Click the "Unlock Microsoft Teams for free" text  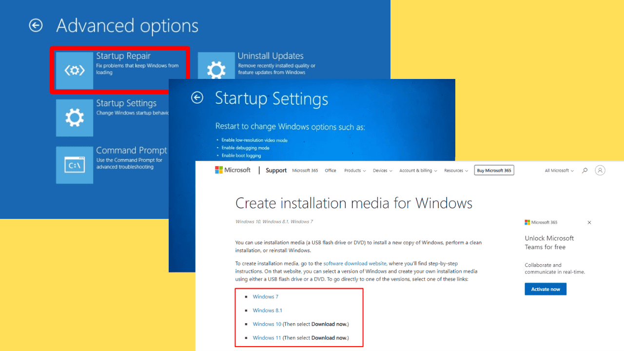click(x=549, y=243)
